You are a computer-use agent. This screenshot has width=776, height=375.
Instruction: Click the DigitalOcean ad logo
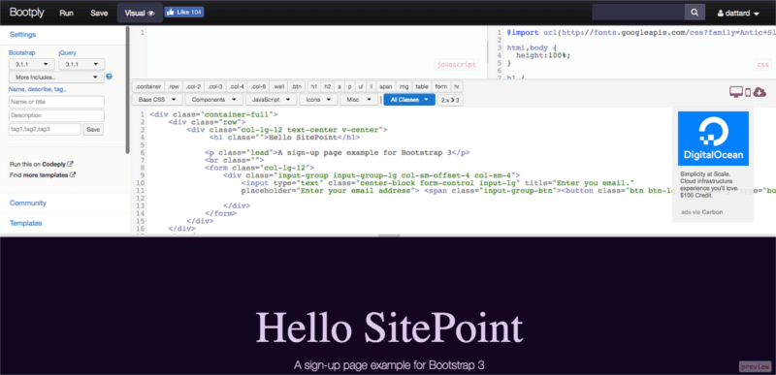[713, 139]
